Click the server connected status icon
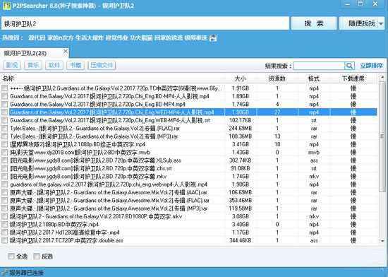Screen dimensions: 388x277 pyautogui.click(x=5, y=273)
